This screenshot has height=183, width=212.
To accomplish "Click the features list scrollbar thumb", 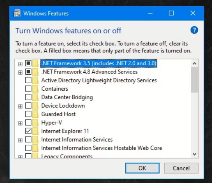I will pyautogui.click(x=194, y=80).
